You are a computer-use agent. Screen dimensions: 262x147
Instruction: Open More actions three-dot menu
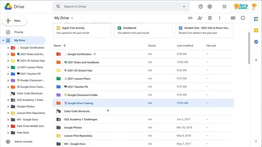coord(219,18)
